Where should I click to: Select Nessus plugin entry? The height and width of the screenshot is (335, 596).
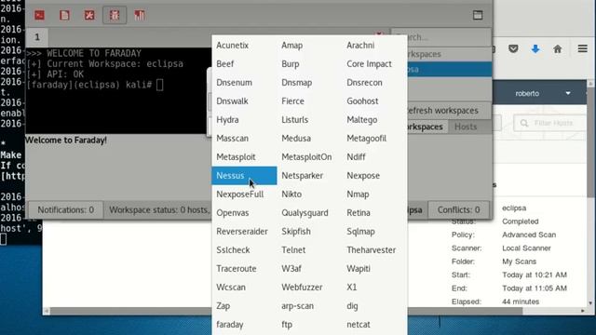244,176
